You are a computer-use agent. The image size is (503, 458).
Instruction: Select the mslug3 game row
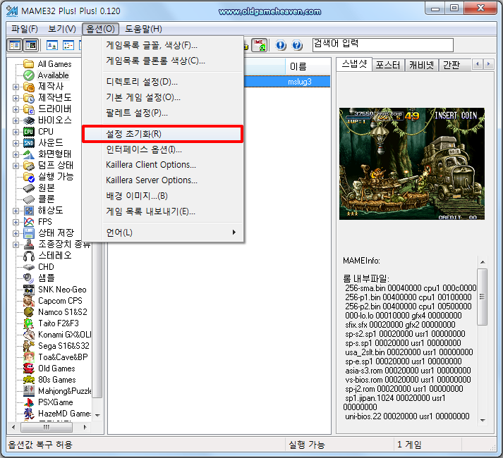287,82
